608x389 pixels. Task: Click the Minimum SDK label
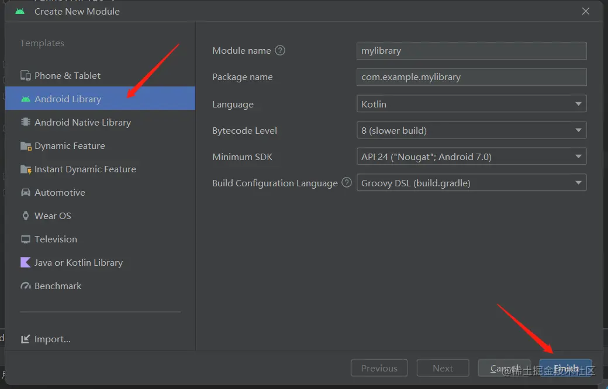243,157
